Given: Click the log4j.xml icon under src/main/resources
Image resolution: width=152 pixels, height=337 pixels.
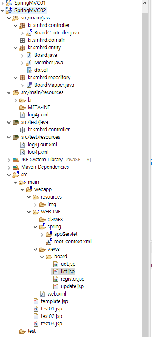Looking at the screenshot, I should pyautogui.click(x=22, y=114).
